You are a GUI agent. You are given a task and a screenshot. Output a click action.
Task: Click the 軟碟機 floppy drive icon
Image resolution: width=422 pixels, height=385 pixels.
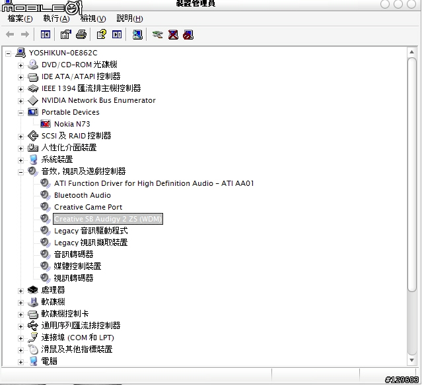(x=33, y=302)
